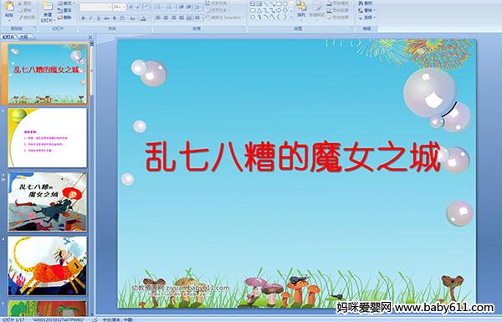Expand the Replace dropdown arrow
Viewport: 502px width, 322px height.
[x=374, y=10]
